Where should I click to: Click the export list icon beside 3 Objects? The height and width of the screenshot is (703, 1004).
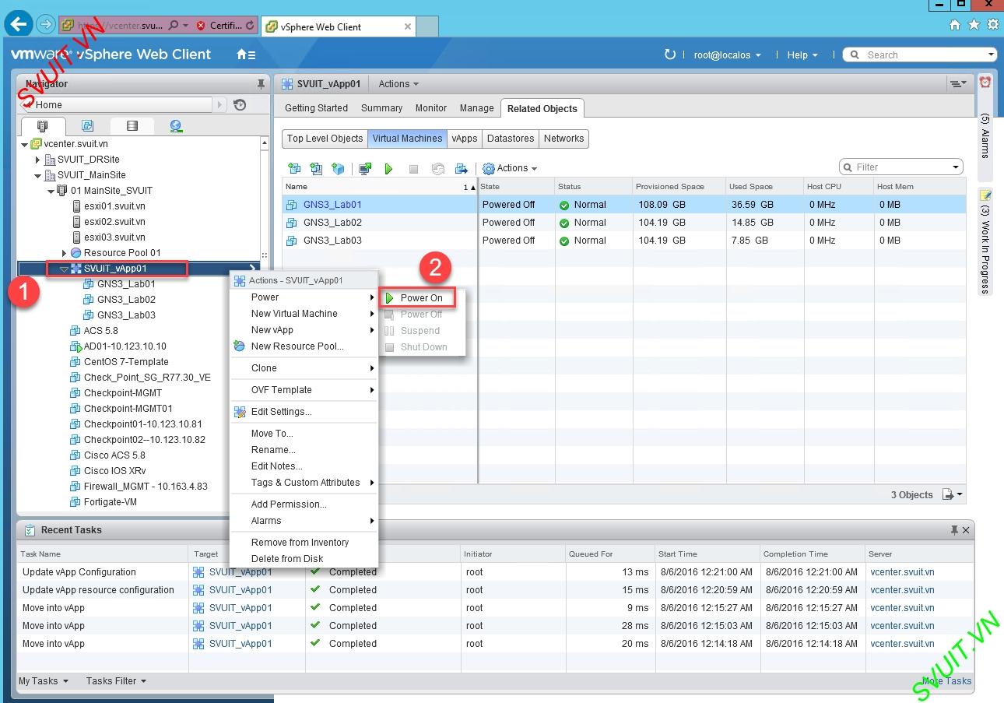pos(952,494)
